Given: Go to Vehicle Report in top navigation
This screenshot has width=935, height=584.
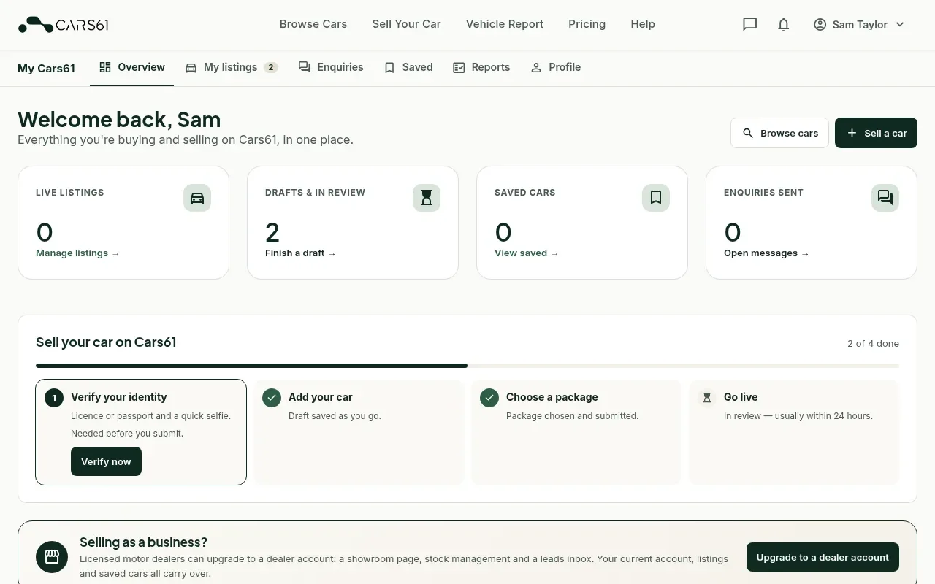Looking at the screenshot, I should tap(505, 24).
